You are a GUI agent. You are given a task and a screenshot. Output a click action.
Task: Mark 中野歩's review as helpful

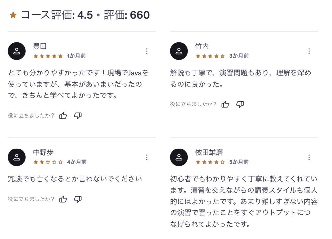coord(63,199)
